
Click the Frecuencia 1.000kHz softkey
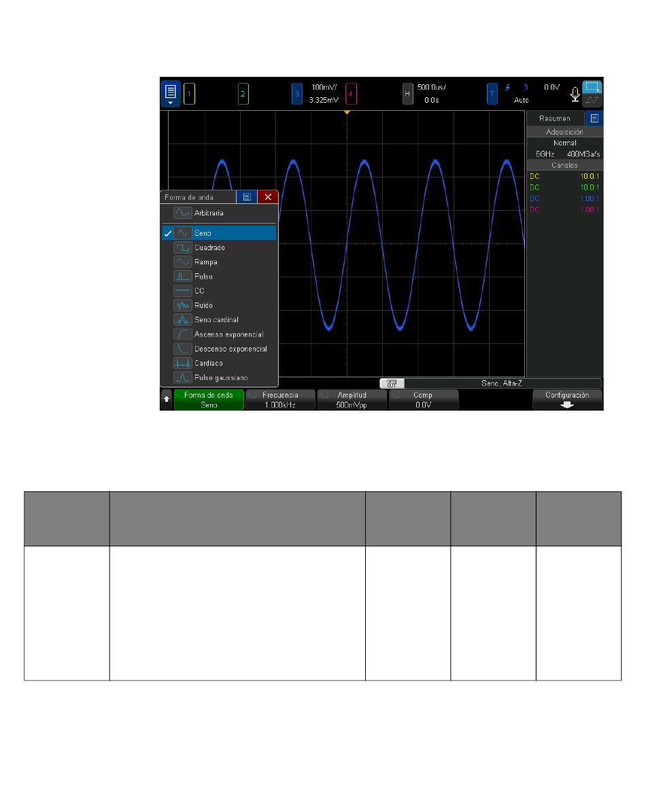click(280, 400)
